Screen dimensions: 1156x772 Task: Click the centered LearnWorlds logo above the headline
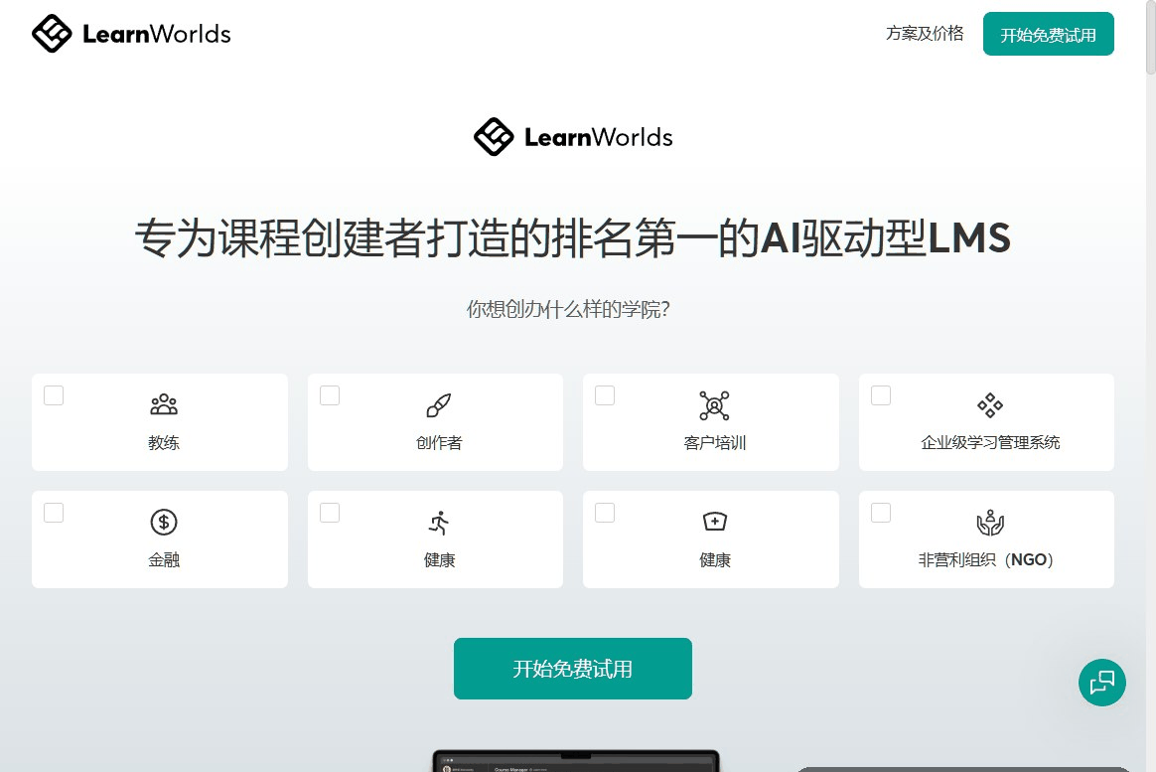point(573,136)
